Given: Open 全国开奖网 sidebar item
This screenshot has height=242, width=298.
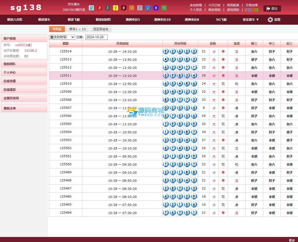Looking at the screenshot, I should pos(24,98).
